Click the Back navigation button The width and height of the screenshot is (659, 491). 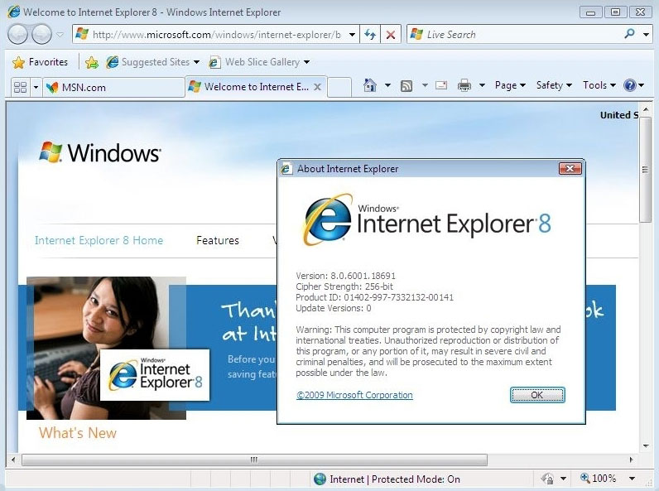17,35
